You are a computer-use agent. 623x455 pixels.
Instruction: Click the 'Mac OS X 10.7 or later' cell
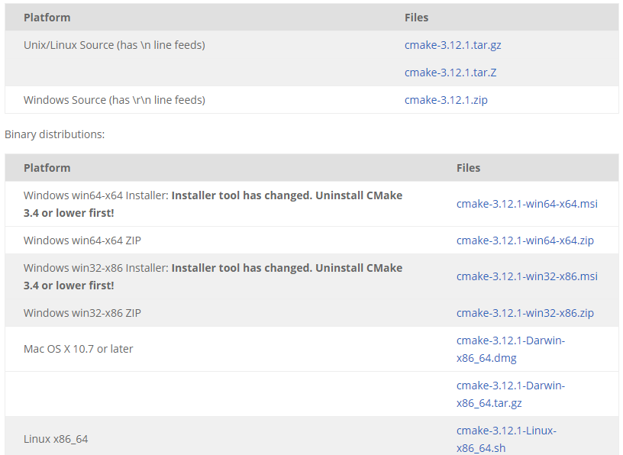coord(78,349)
